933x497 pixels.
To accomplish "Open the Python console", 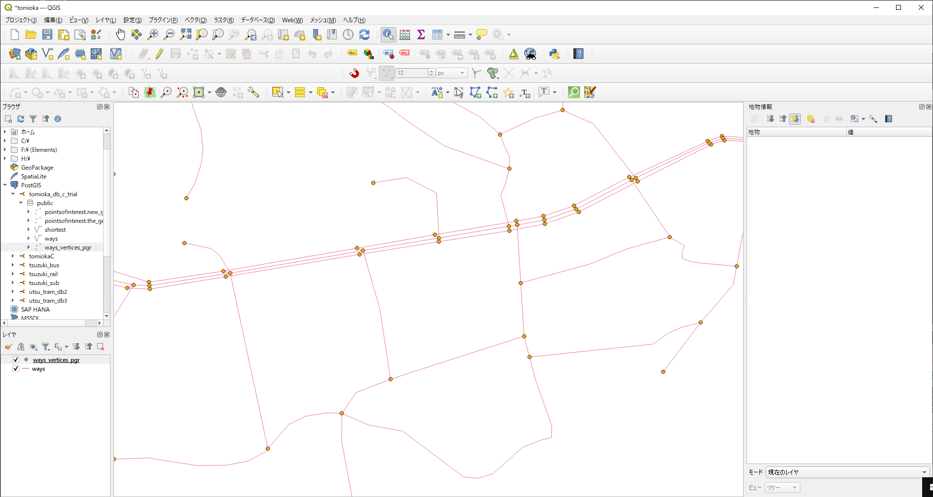I will [x=554, y=54].
